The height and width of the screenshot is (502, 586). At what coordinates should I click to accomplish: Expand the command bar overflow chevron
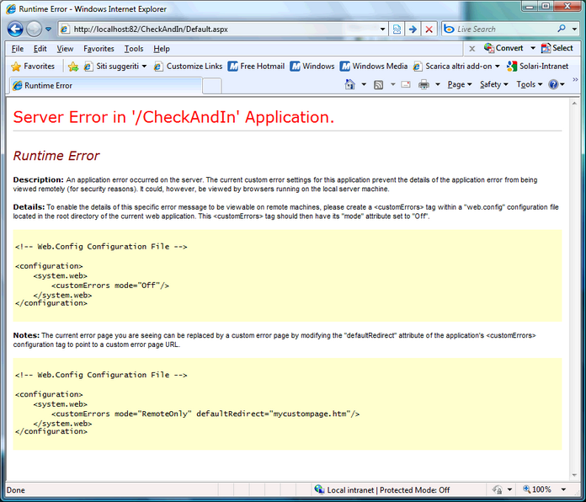tap(575, 79)
